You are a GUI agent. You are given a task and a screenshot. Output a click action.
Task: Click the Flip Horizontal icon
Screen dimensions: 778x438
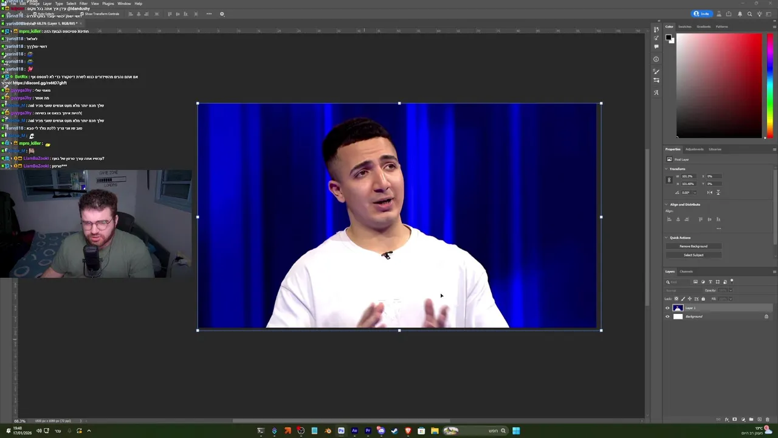(x=709, y=192)
